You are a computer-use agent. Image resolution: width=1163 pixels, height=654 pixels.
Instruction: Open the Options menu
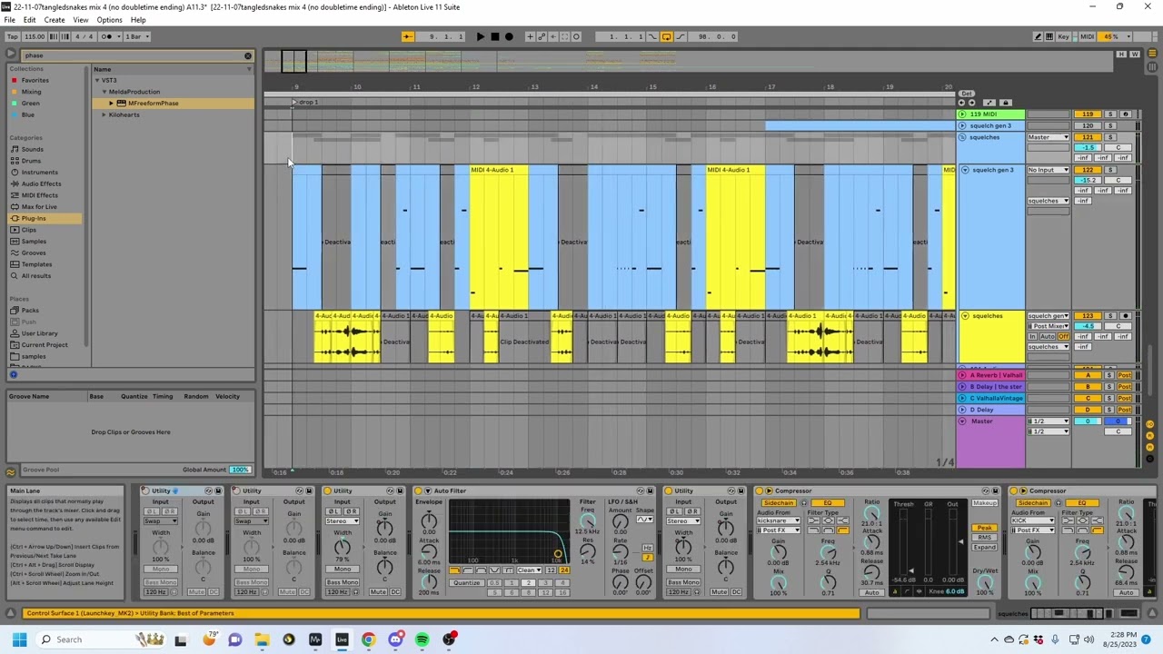coord(109,20)
